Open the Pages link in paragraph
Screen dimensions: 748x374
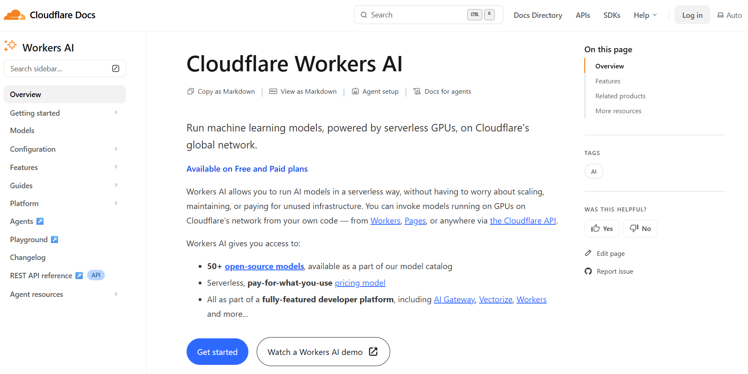pos(415,221)
